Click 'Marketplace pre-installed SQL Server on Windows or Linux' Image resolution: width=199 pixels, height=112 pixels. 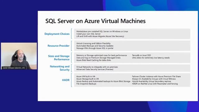click(102, 31)
